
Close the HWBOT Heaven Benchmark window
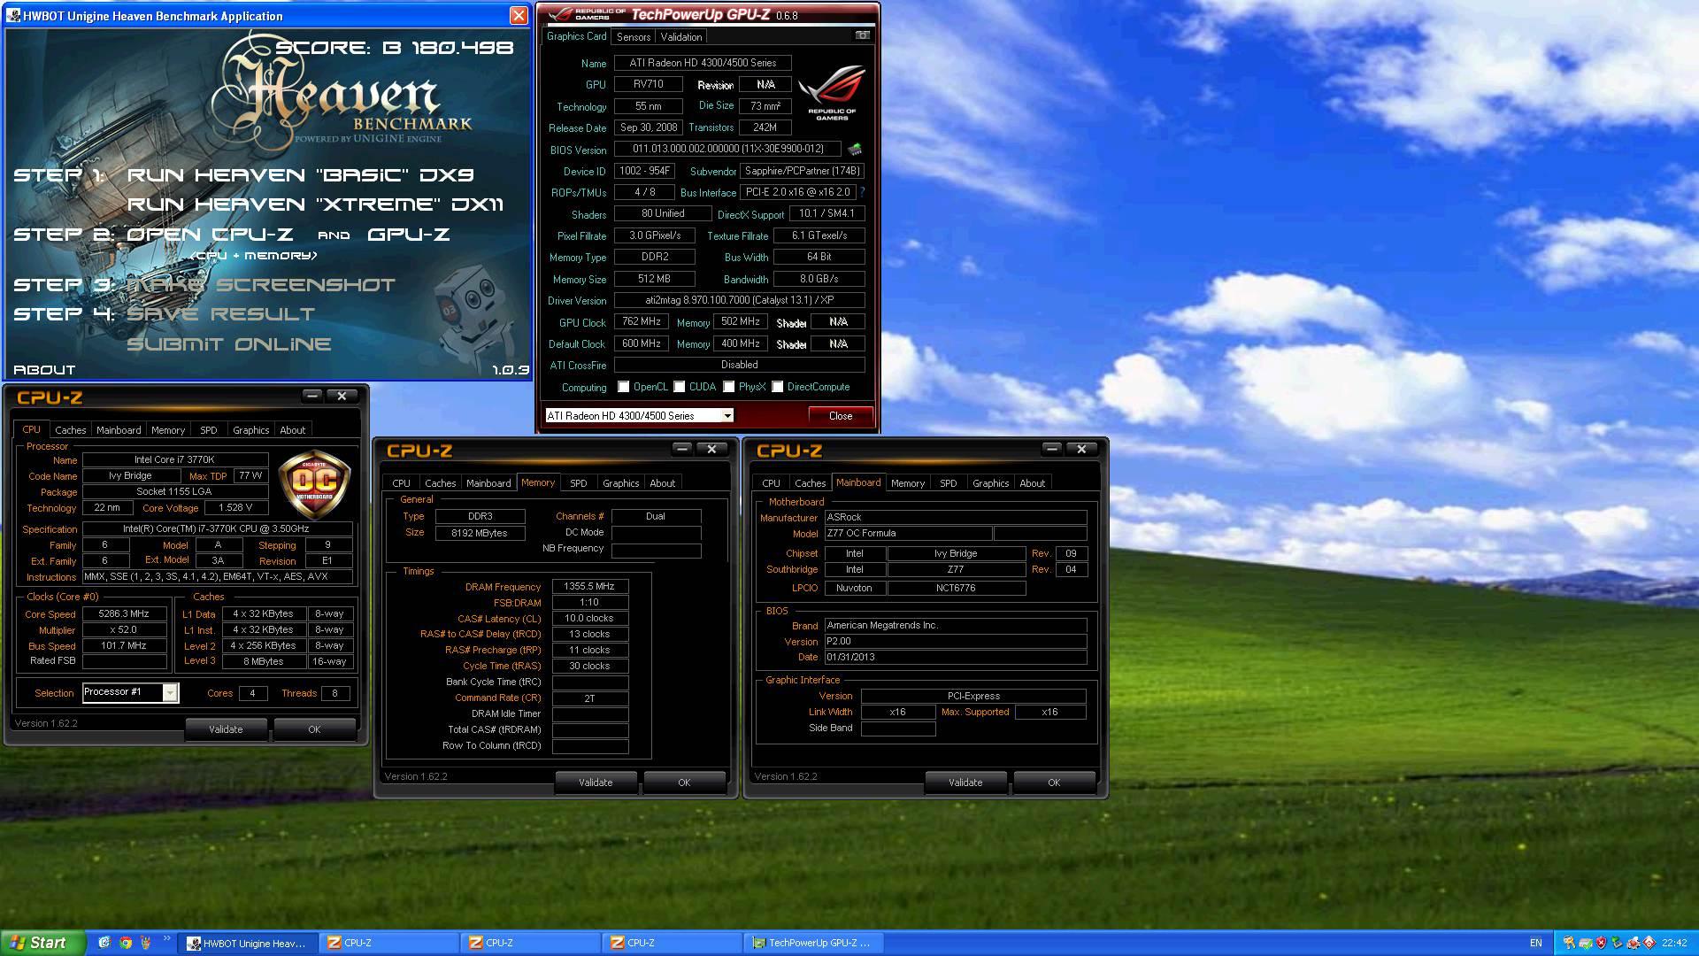tap(519, 15)
